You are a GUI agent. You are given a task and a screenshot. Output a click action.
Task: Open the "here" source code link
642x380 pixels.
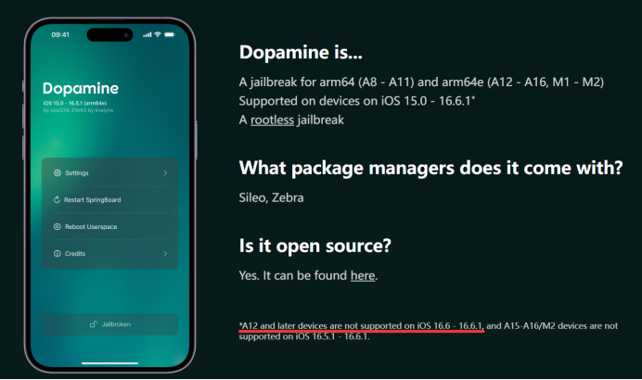363,275
